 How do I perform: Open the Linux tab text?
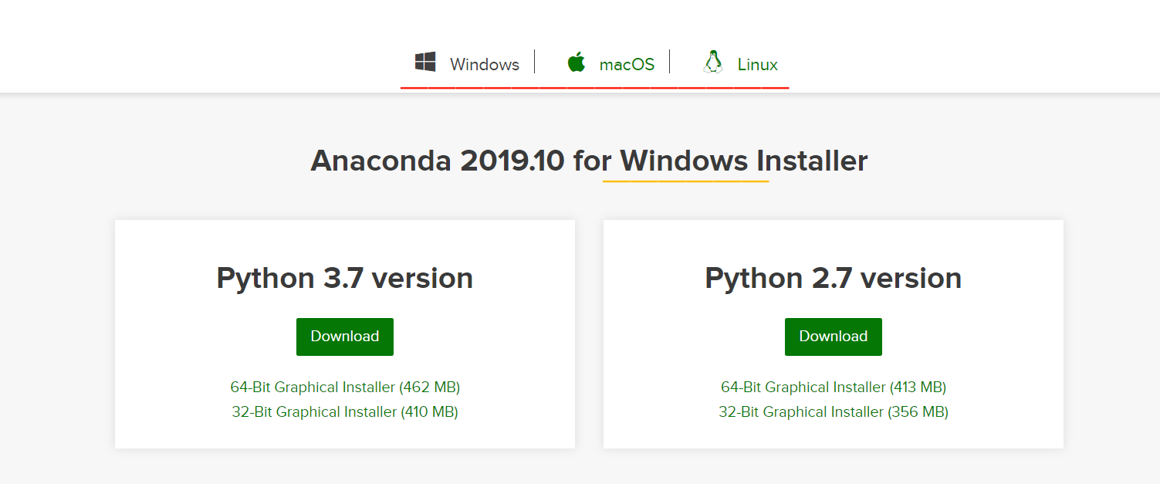757,64
